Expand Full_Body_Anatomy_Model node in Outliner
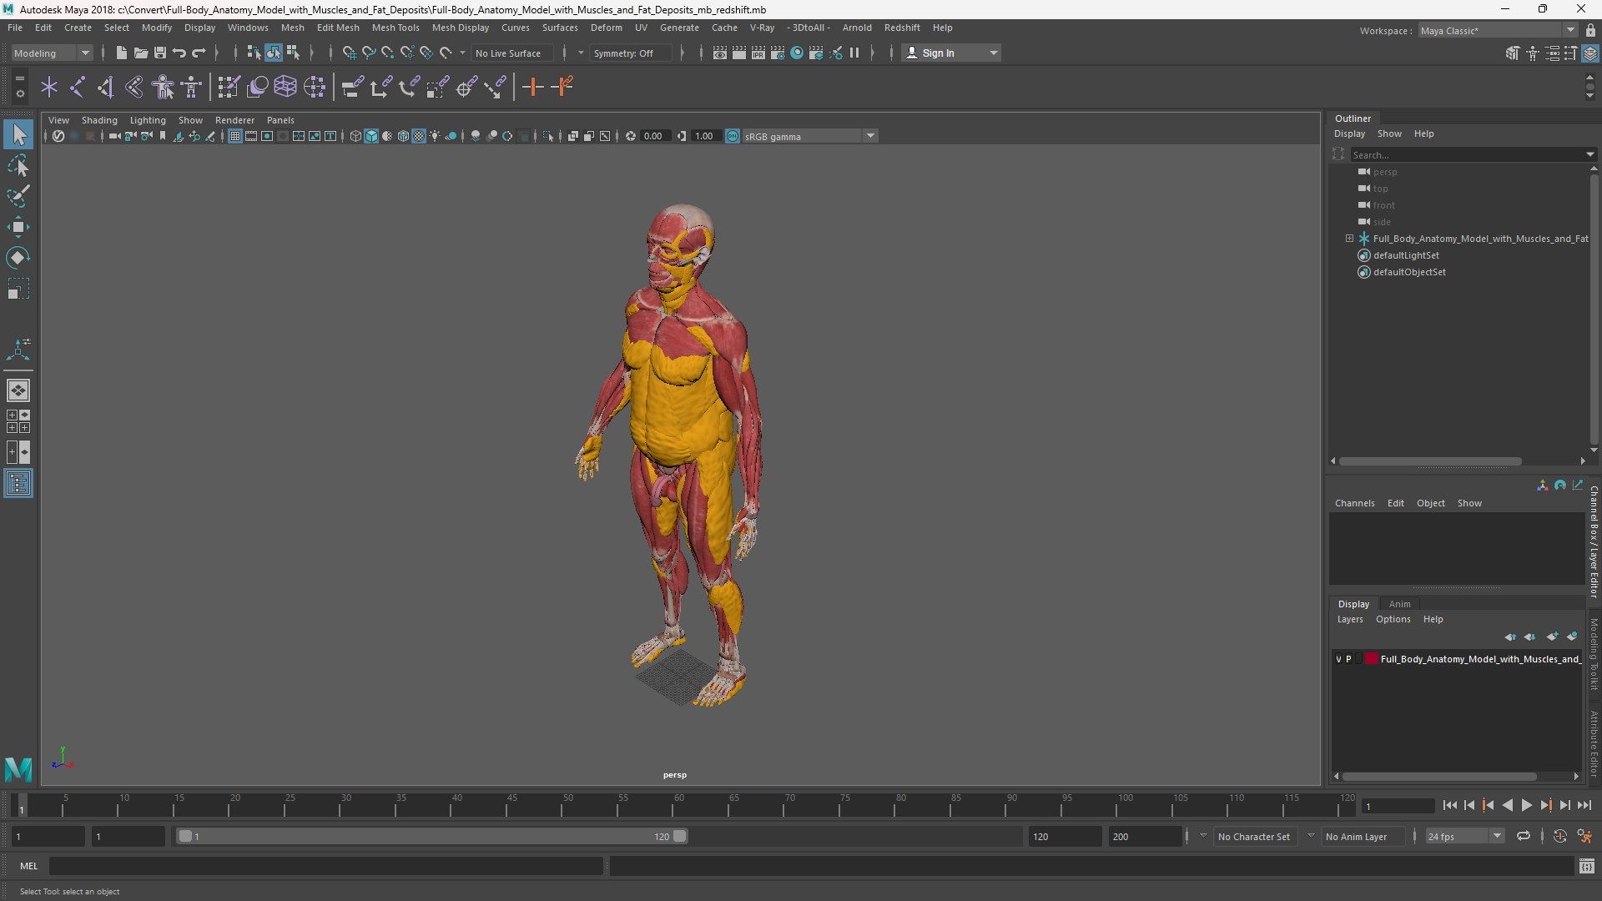 pyautogui.click(x=1349, y=239)
